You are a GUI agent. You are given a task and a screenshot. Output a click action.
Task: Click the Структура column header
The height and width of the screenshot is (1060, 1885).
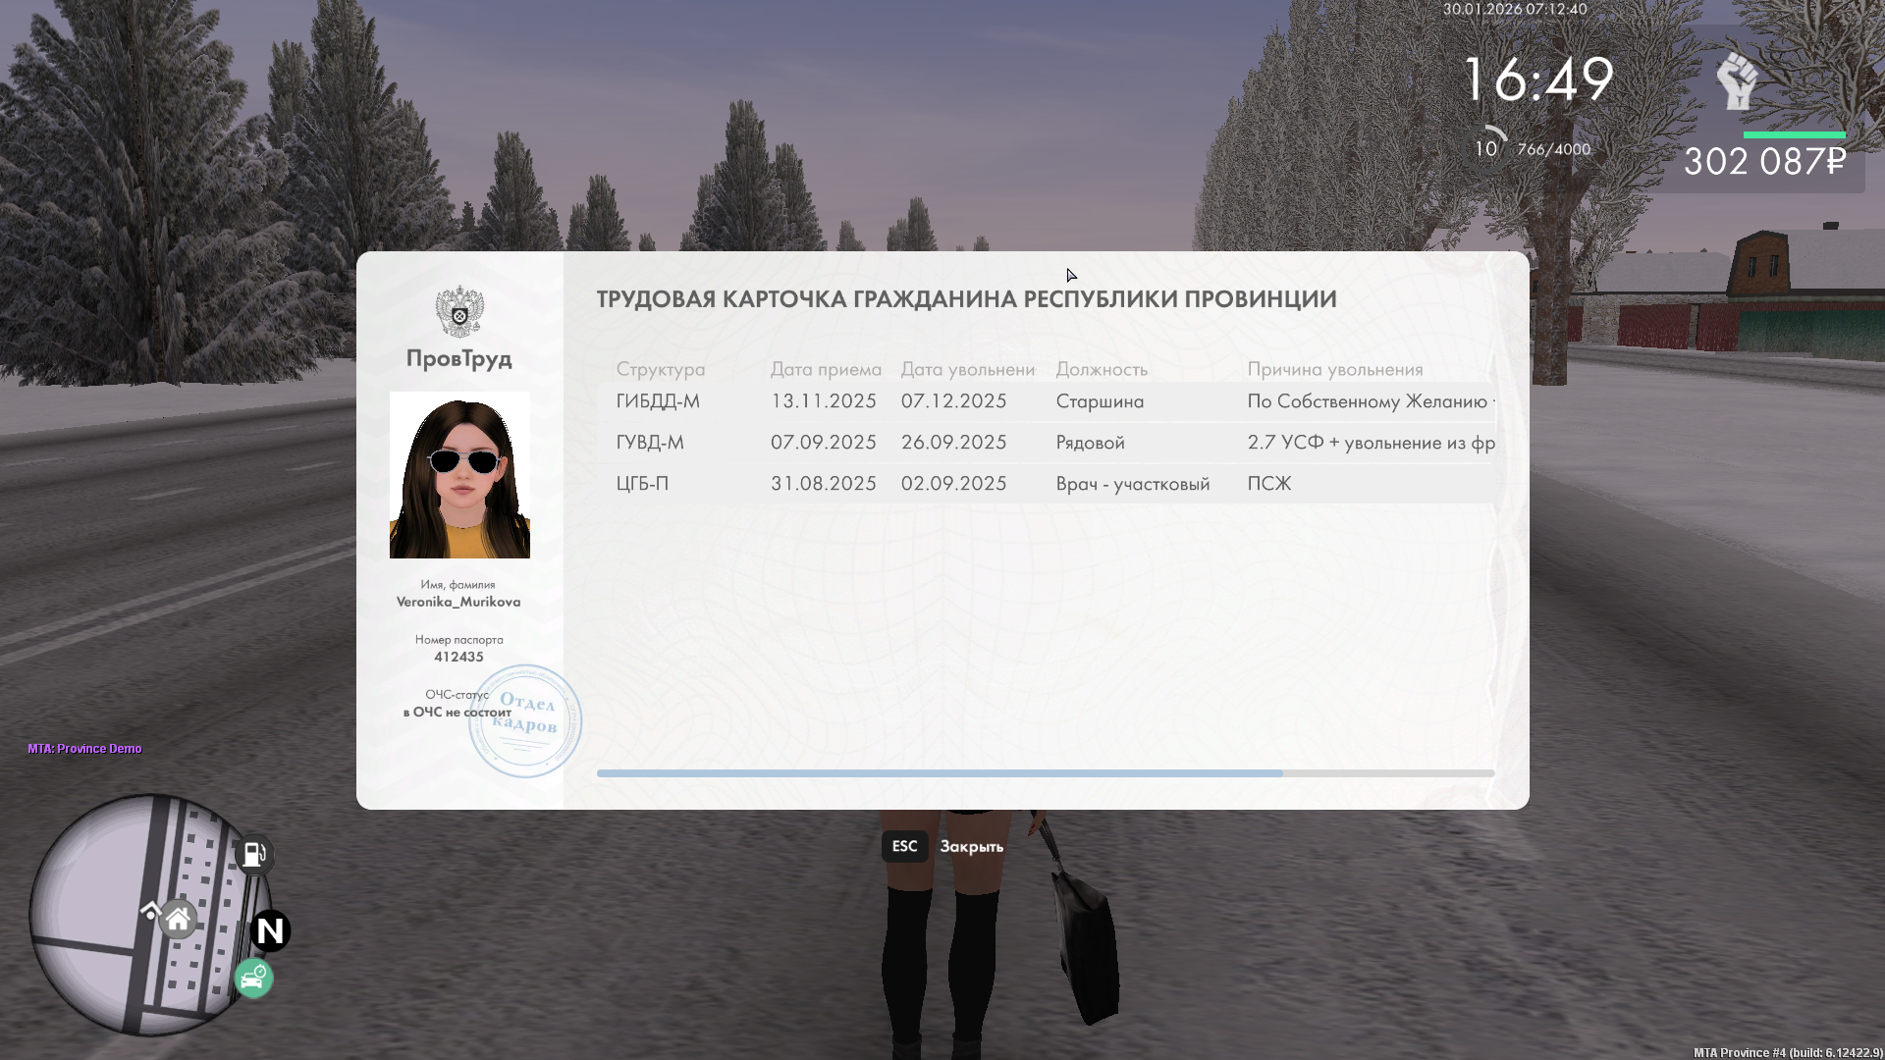(x=660, y=369)
